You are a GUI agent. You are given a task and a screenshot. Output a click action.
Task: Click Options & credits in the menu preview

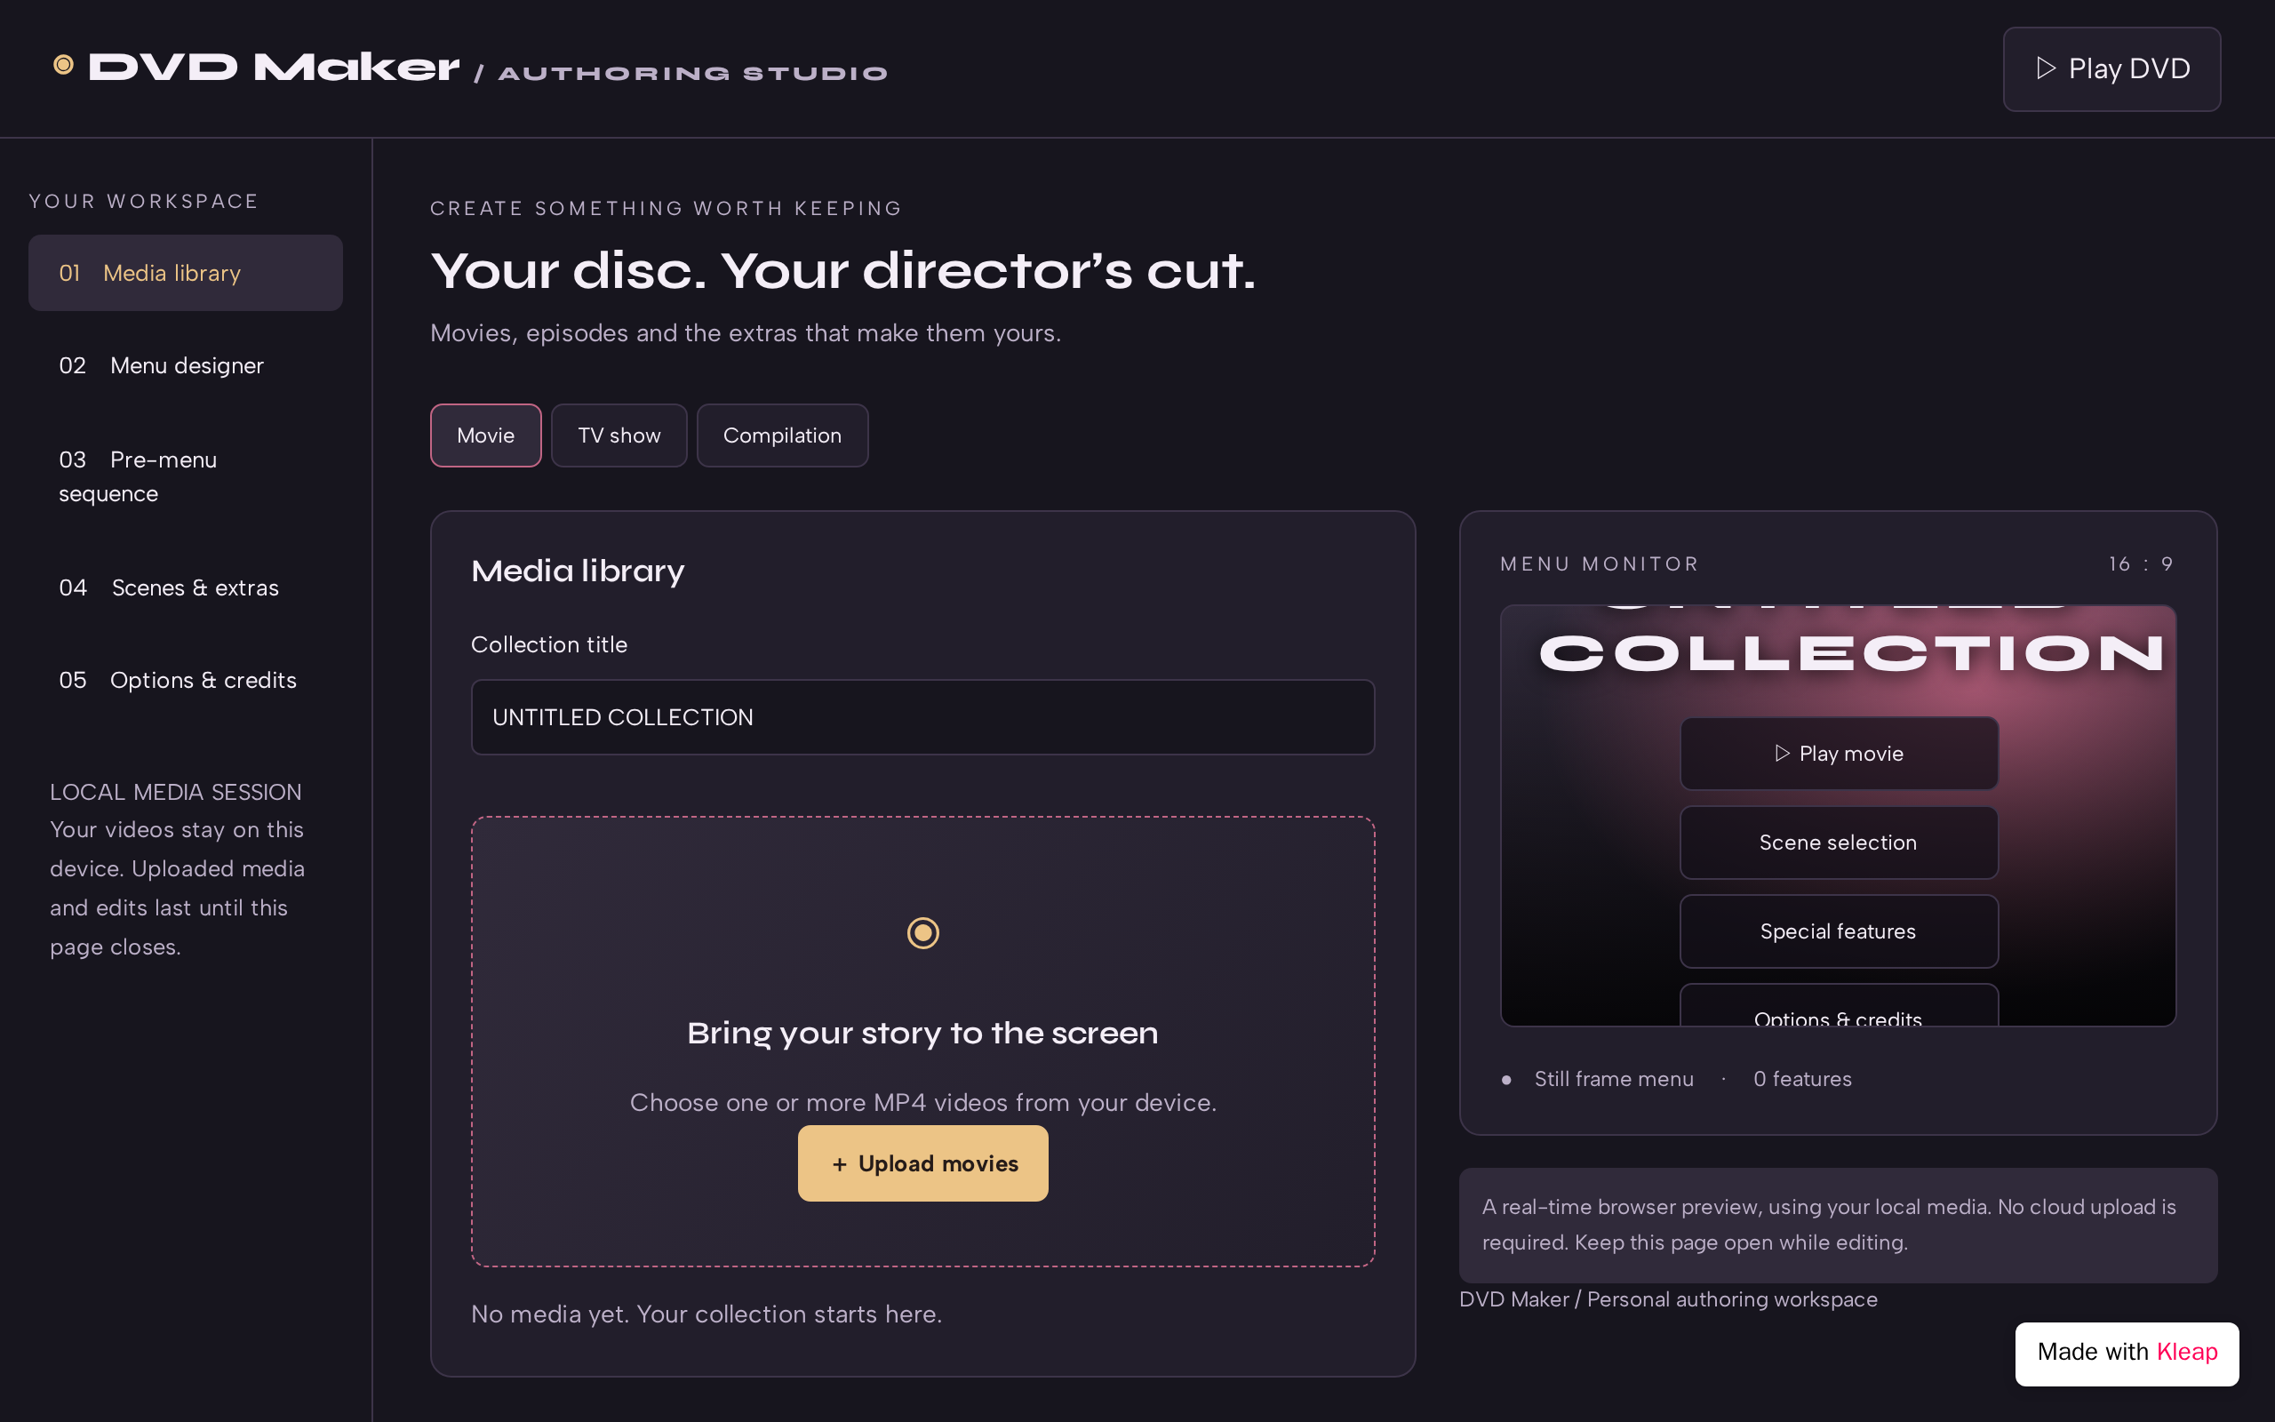(1839, 1006)
